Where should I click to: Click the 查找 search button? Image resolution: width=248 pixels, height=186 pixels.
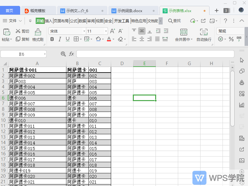click(174, 21)
